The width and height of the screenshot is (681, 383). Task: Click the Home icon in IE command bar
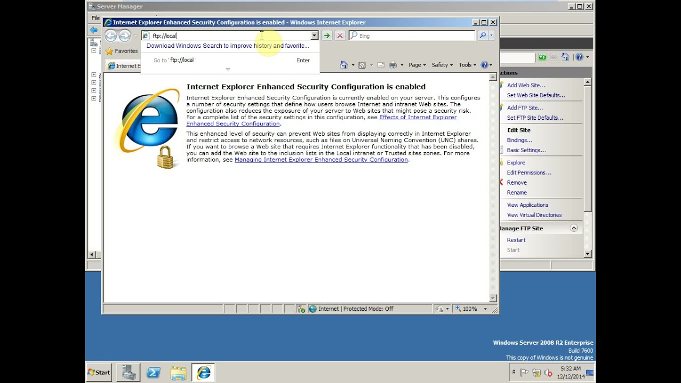tap(344, 65)
